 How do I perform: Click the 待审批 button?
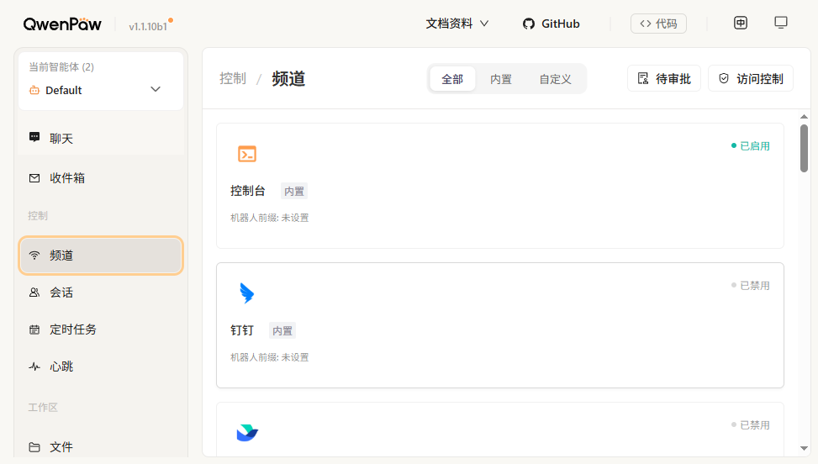coord(664,78)
